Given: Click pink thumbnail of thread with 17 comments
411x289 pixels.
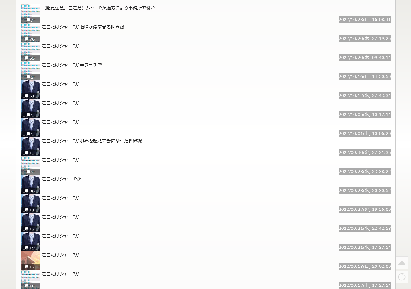Looking at the screenshot, I should click(x=30, y=261).
